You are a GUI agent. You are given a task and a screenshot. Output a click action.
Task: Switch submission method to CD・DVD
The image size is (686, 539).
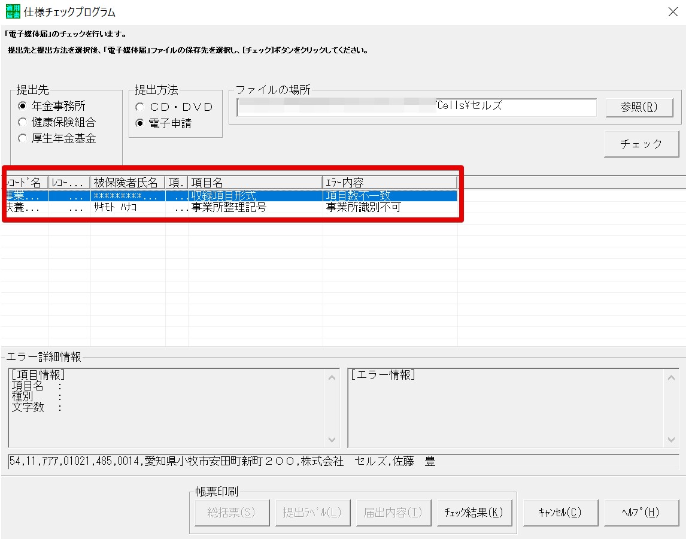139,107
